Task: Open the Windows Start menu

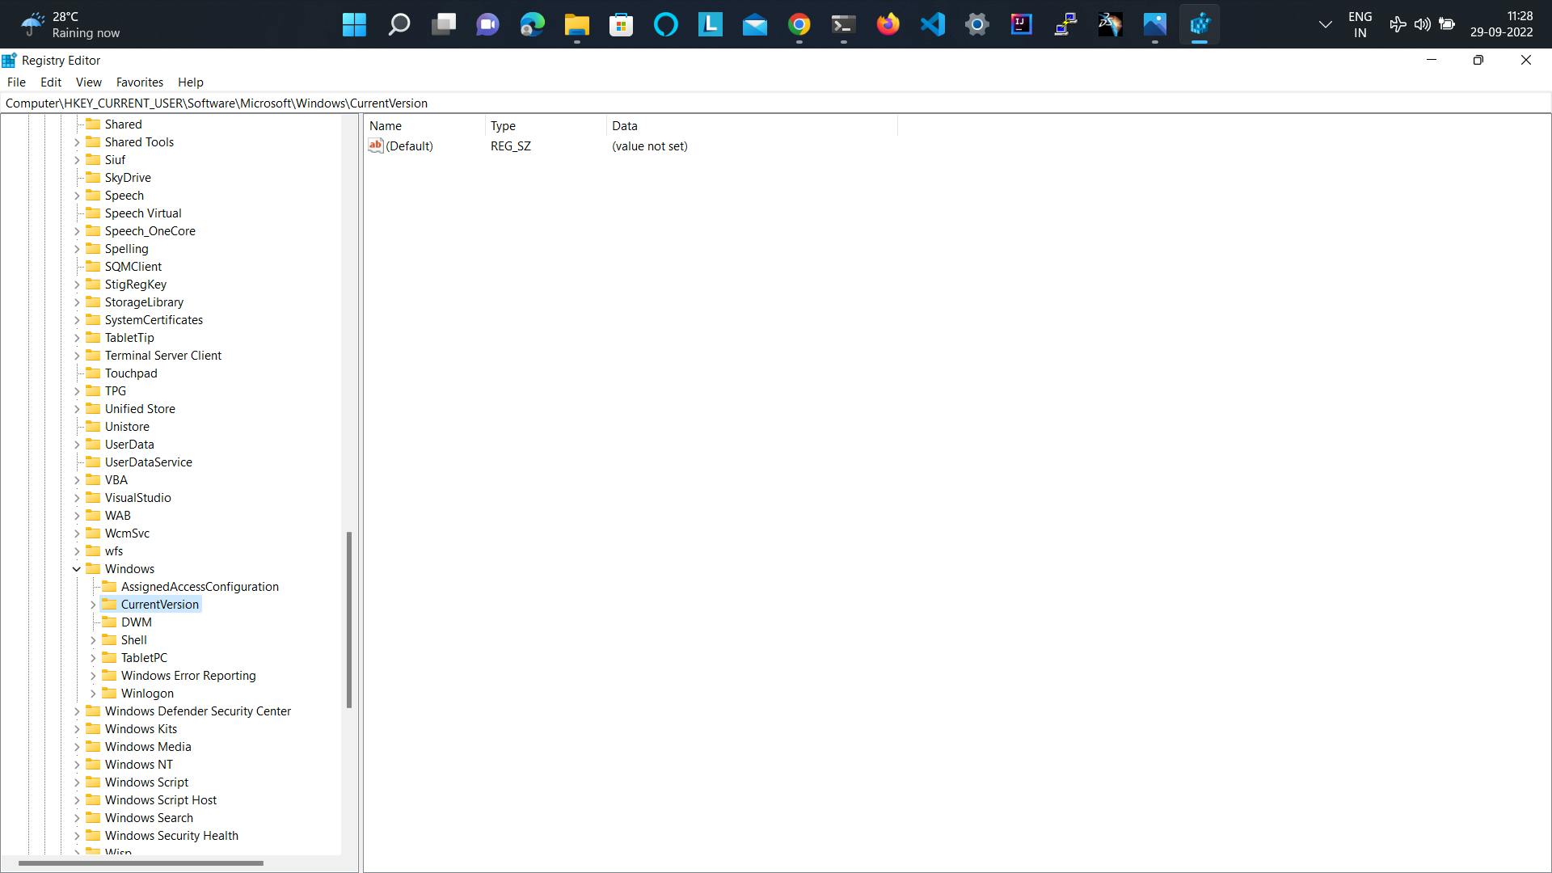Action: (x=354, y=24)
